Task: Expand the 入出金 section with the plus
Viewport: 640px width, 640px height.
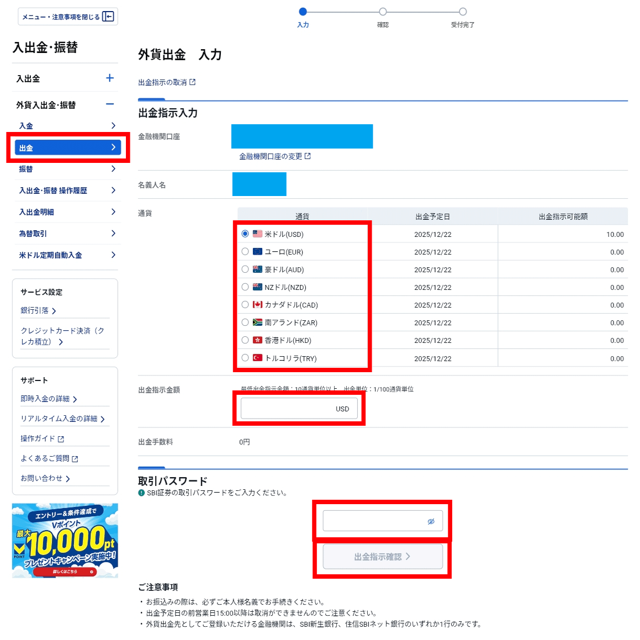Action: pyautogui.click(x=111, y=78)
